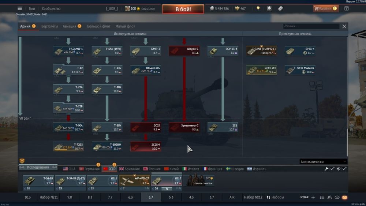
Task: Choose the Германия nation
Action: pos(89,169)
